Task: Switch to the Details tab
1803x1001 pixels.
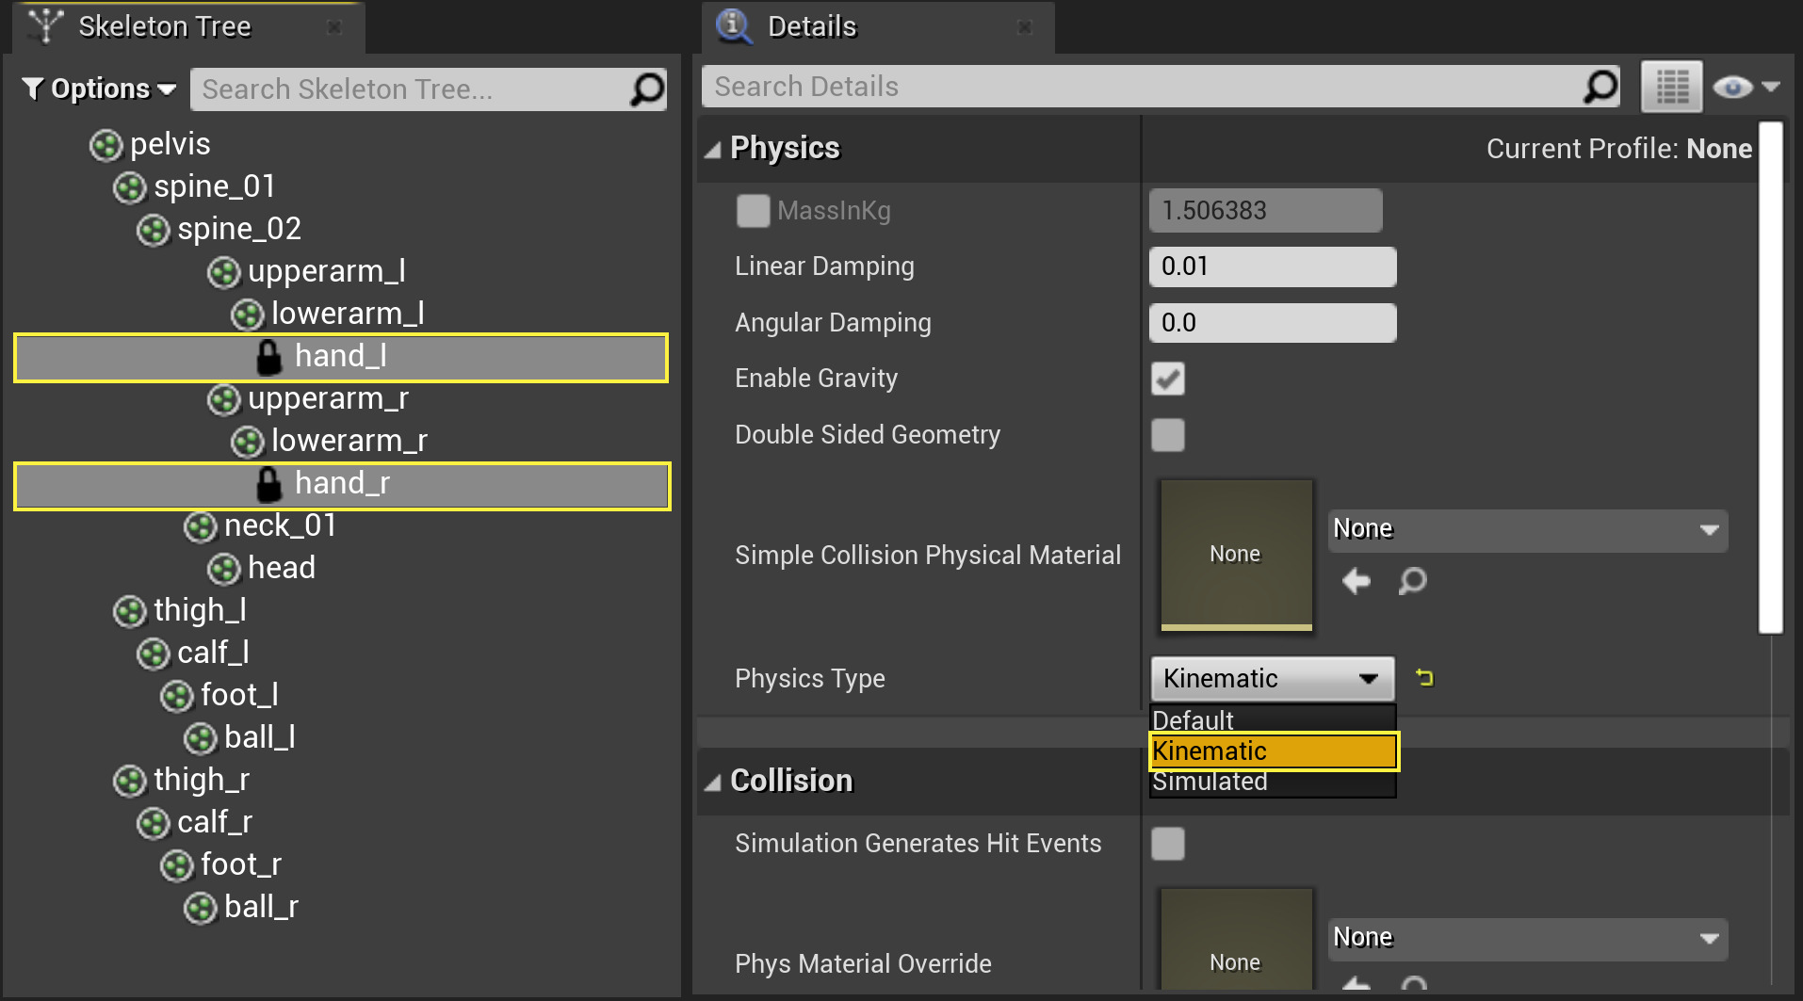Action: (x=811, y=26)
